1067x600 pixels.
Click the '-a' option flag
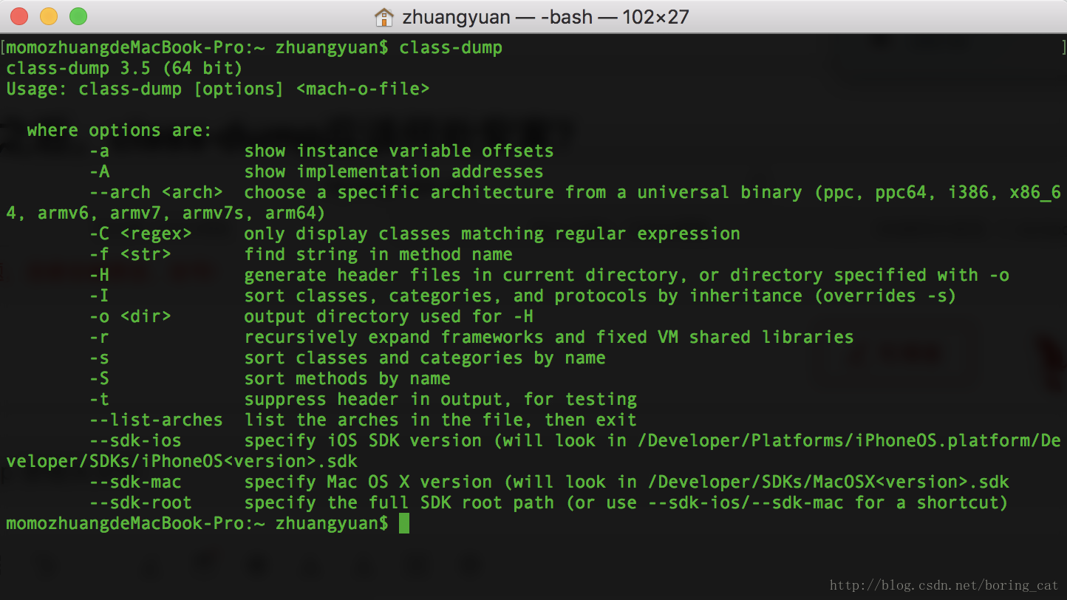click(99, 151)
